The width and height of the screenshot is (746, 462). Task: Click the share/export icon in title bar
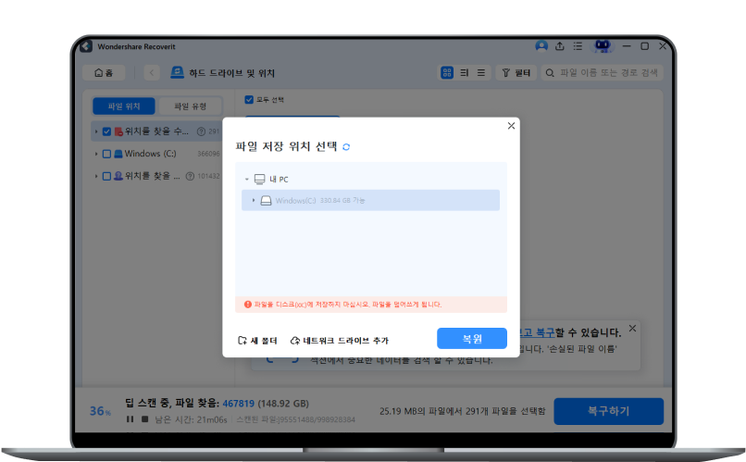click(x=559, y=46)
